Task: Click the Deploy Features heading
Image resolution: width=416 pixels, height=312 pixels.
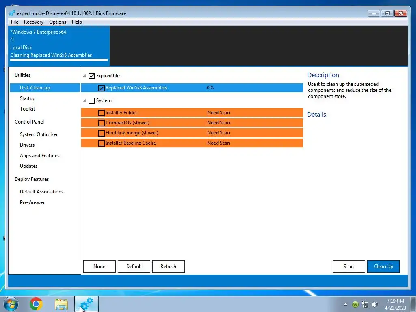Action: (x=32, y=179)
